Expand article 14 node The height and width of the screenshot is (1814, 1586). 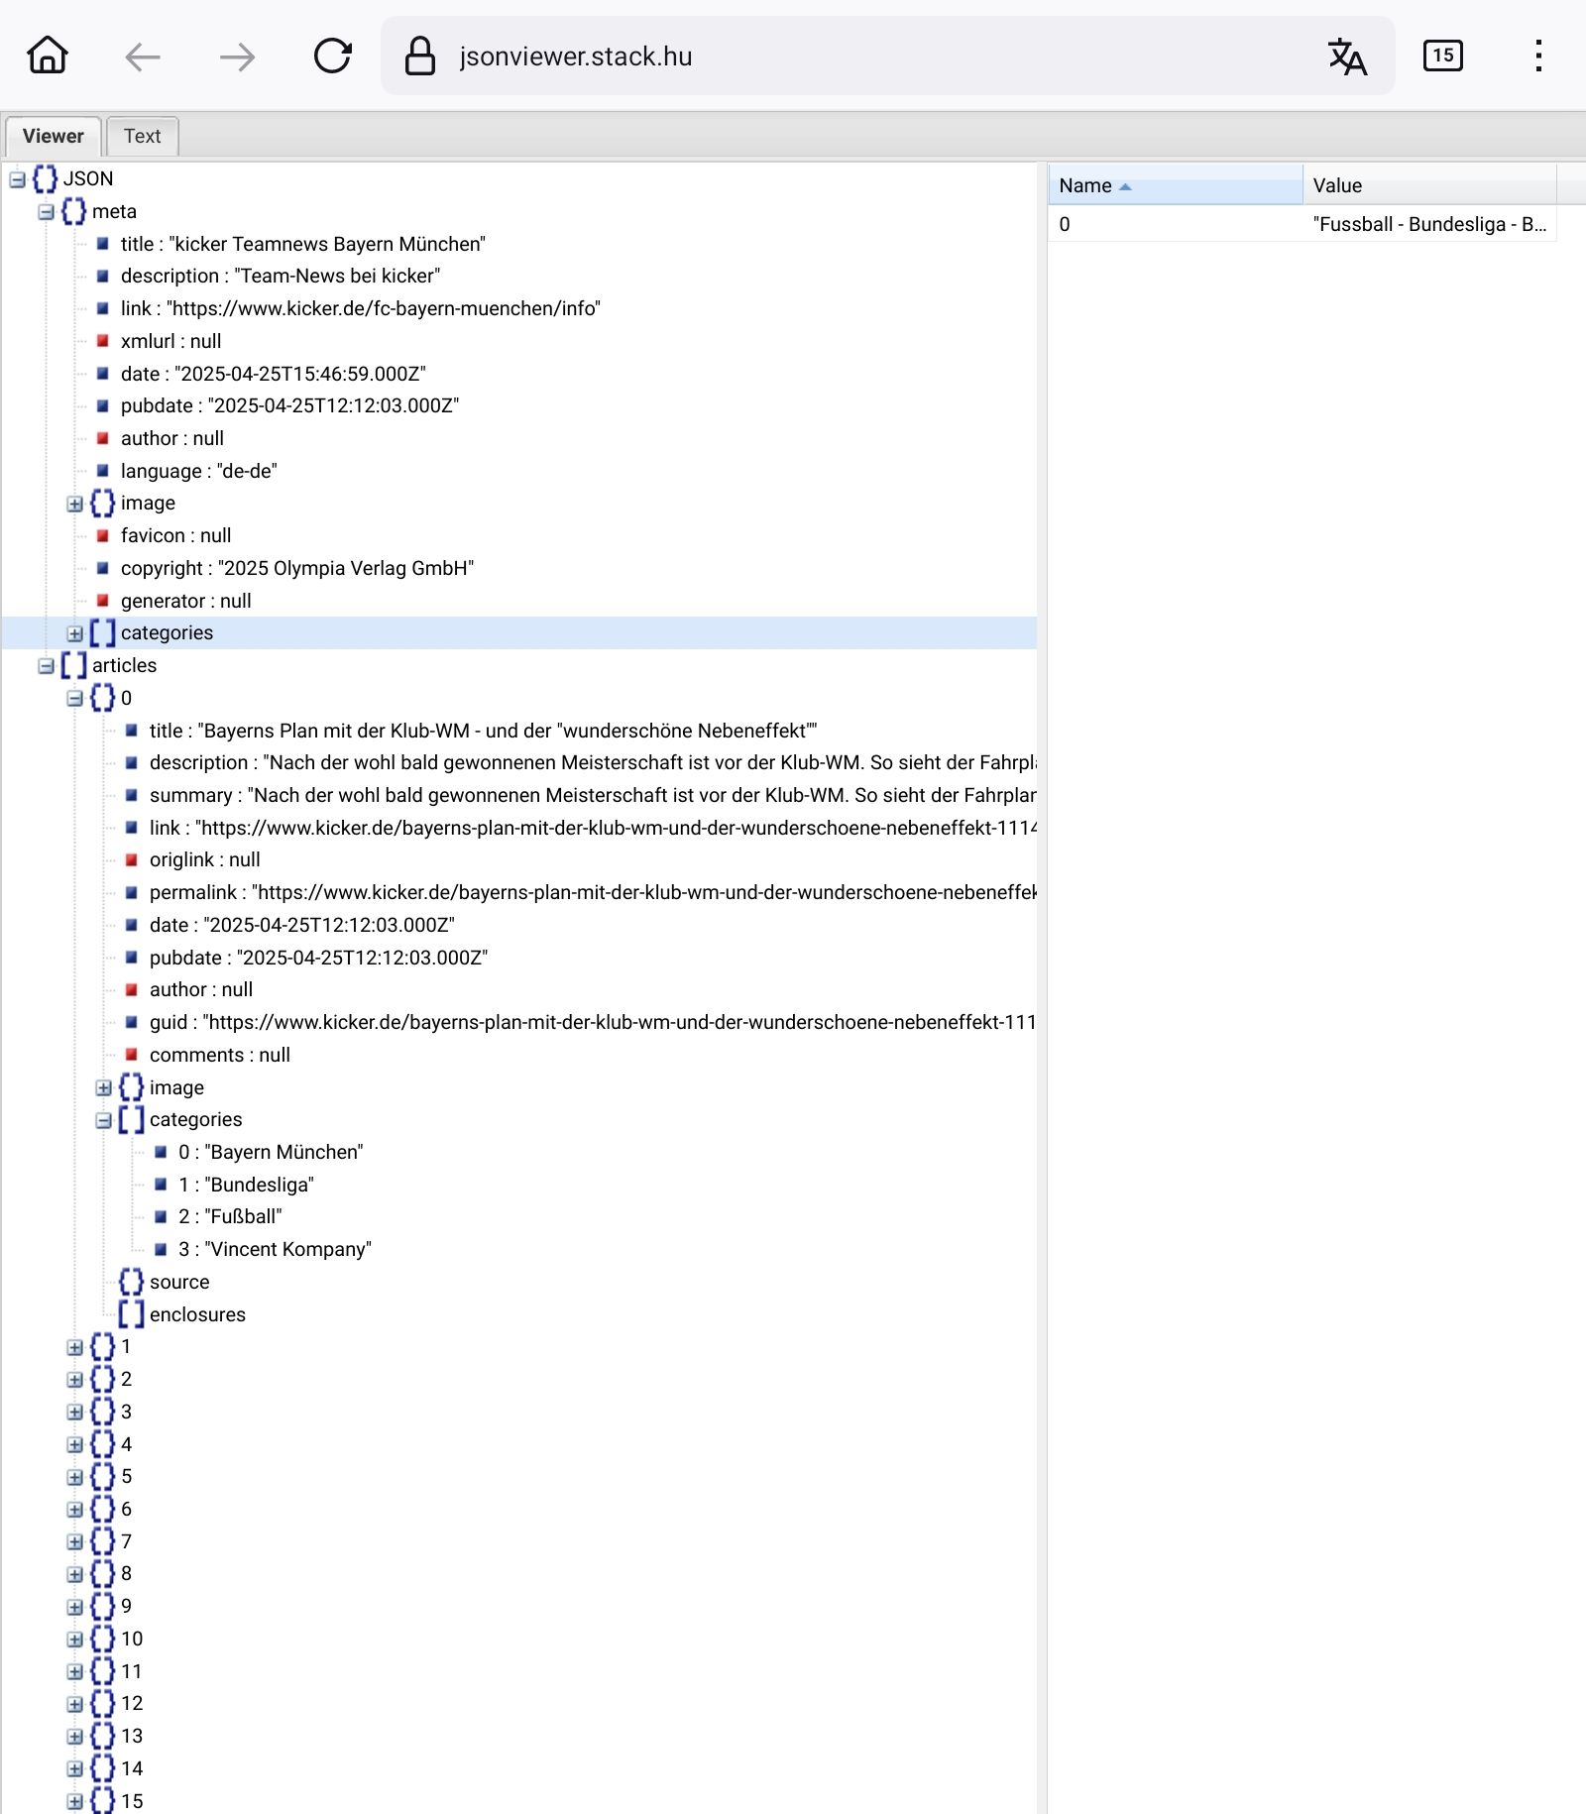coord(74,1769)
